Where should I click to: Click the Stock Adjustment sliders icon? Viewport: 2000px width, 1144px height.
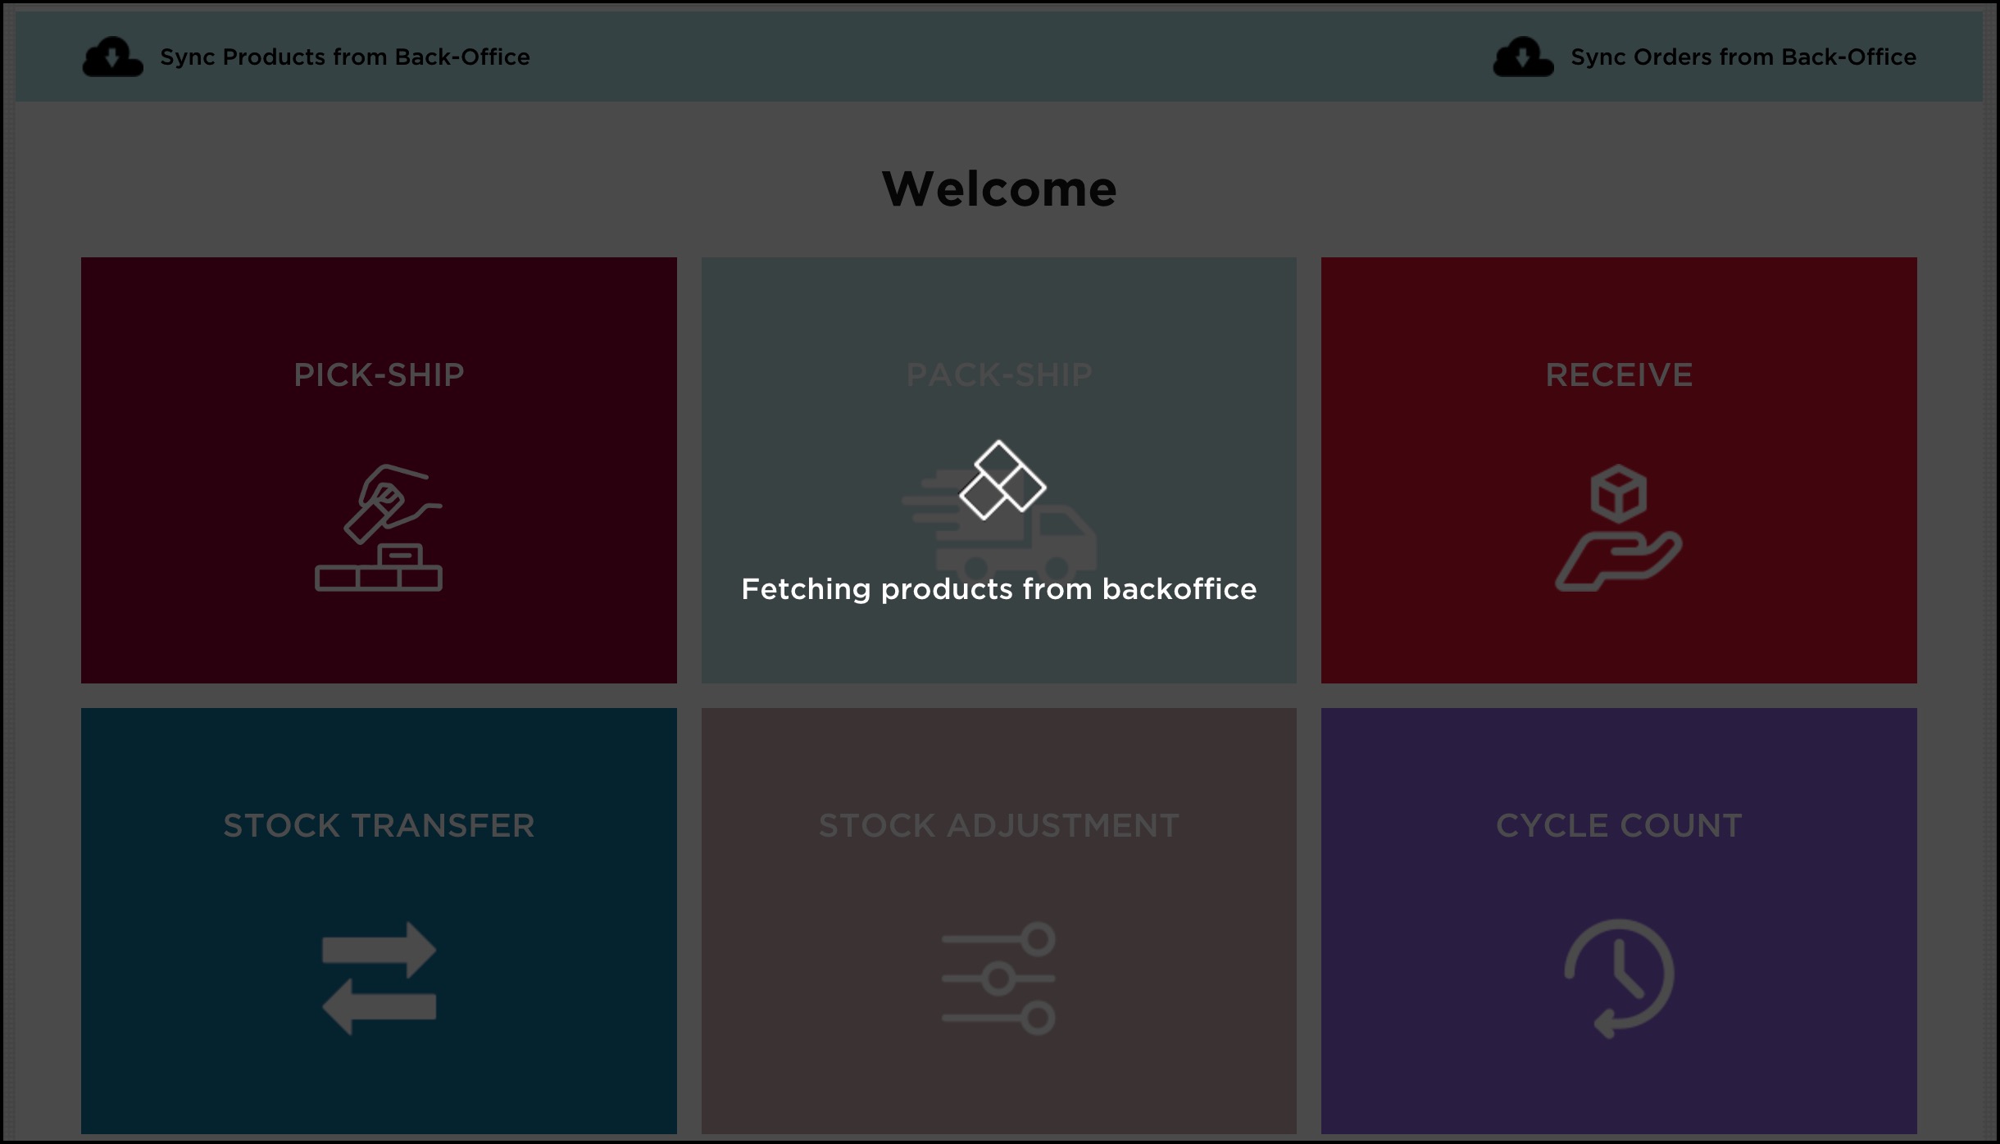click(998, 978)
